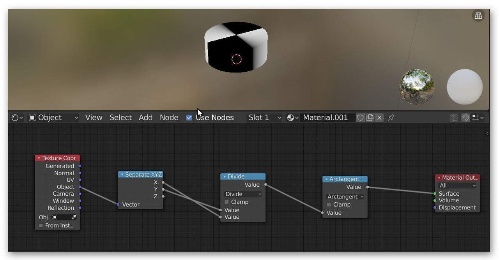This screenshot has width=499, height=260.
Task: Click the Material.001 name field
Action: coord(327,118)
